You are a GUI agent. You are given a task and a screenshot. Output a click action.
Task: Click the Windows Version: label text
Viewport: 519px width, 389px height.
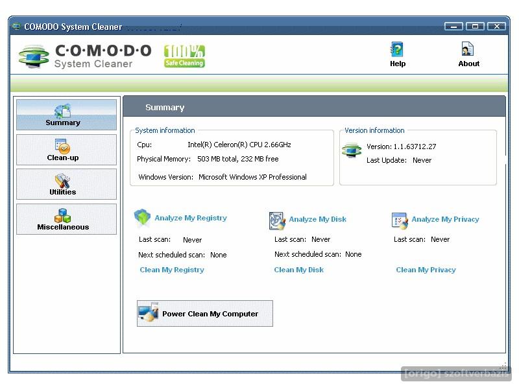(166, 177)
